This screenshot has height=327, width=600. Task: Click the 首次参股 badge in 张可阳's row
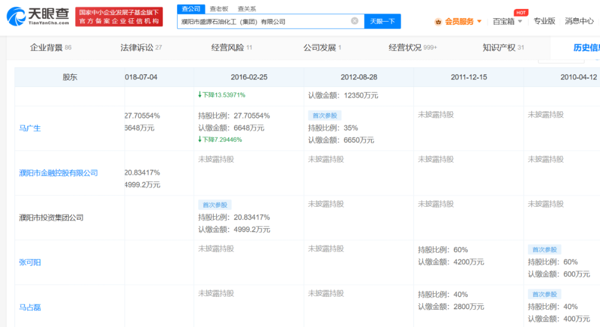pyautogui.click(x=544, y=249)
